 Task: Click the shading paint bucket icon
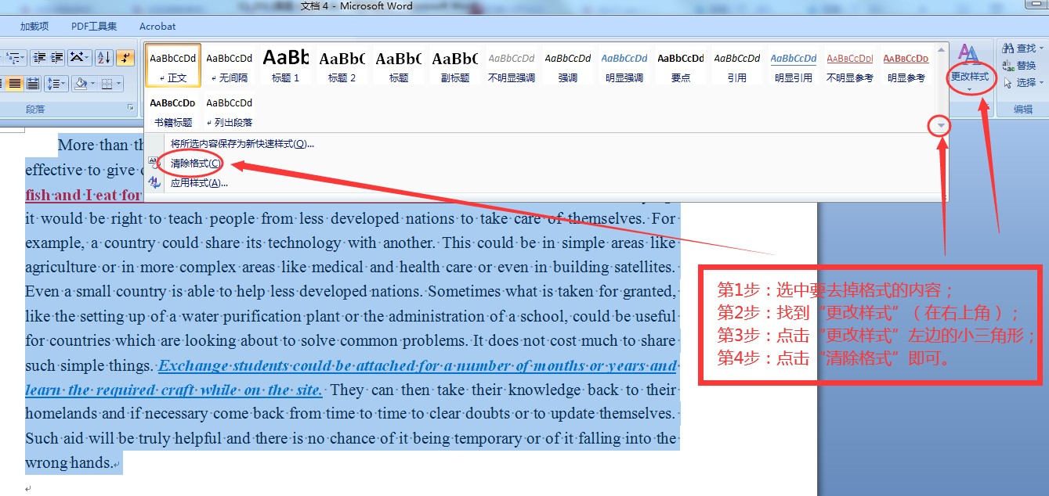(81, 84)
